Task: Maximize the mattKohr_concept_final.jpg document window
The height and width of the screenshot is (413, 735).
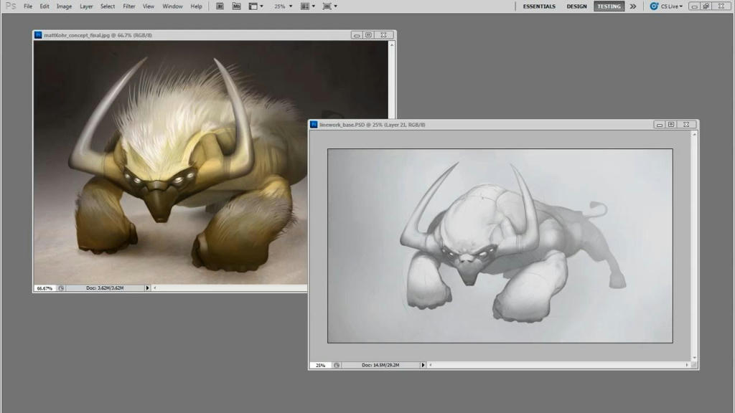Action: (368, 35)
